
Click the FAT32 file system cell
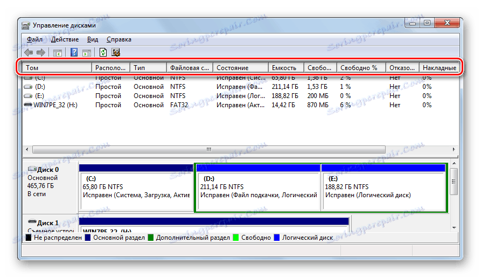click(x=179, y=105)
